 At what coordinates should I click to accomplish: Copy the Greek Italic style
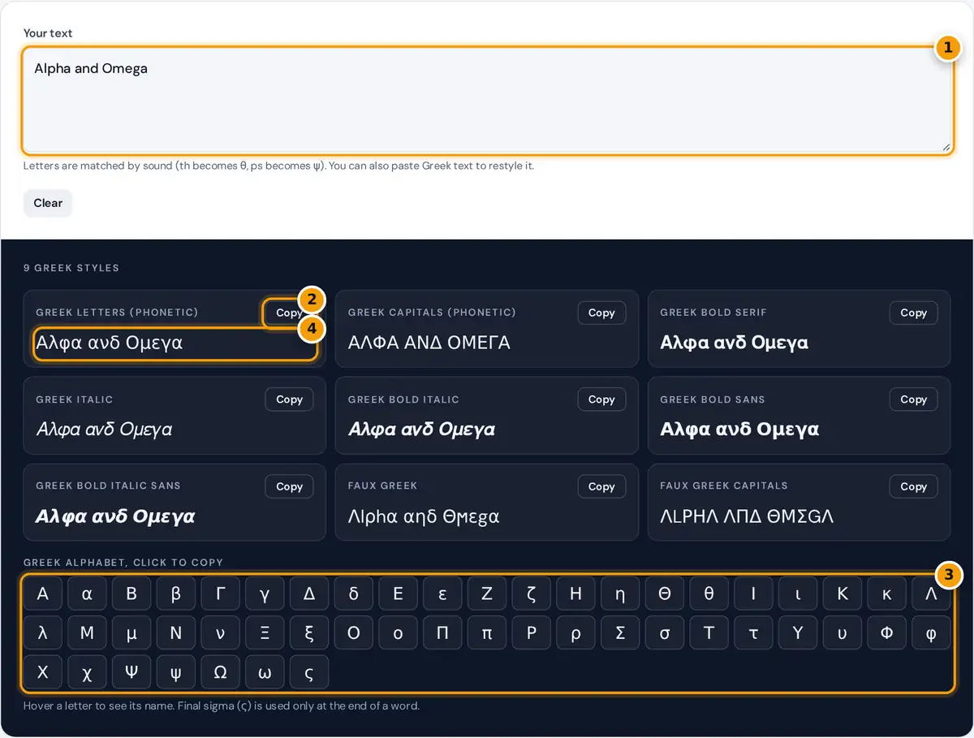[289, 399]
